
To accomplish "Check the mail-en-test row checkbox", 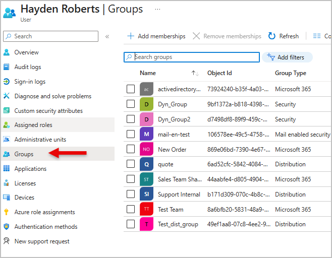I will (131, 134).
